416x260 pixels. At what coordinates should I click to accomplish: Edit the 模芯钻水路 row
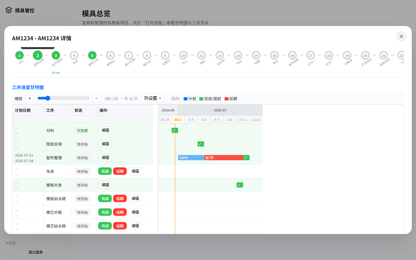tap(135, 226)
